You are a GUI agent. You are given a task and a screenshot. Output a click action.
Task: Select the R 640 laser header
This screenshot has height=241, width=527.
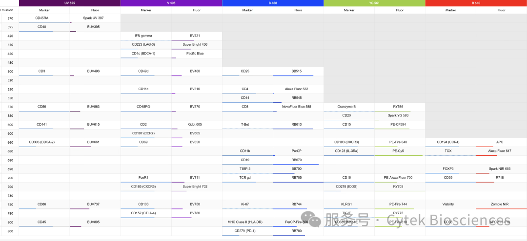click(x=476, y=3)
